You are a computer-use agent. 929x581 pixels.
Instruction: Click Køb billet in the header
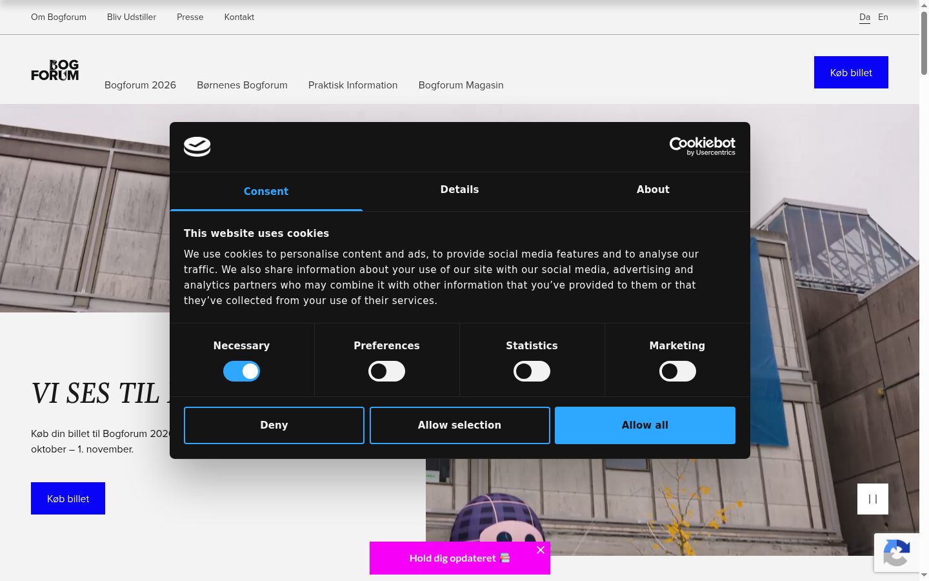(851, 72)
